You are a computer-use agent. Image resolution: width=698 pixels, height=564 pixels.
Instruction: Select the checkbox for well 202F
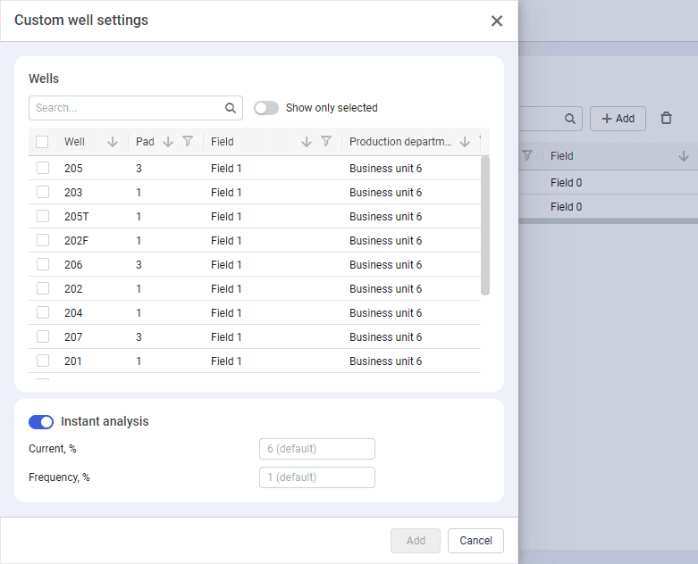pos(43,240)
